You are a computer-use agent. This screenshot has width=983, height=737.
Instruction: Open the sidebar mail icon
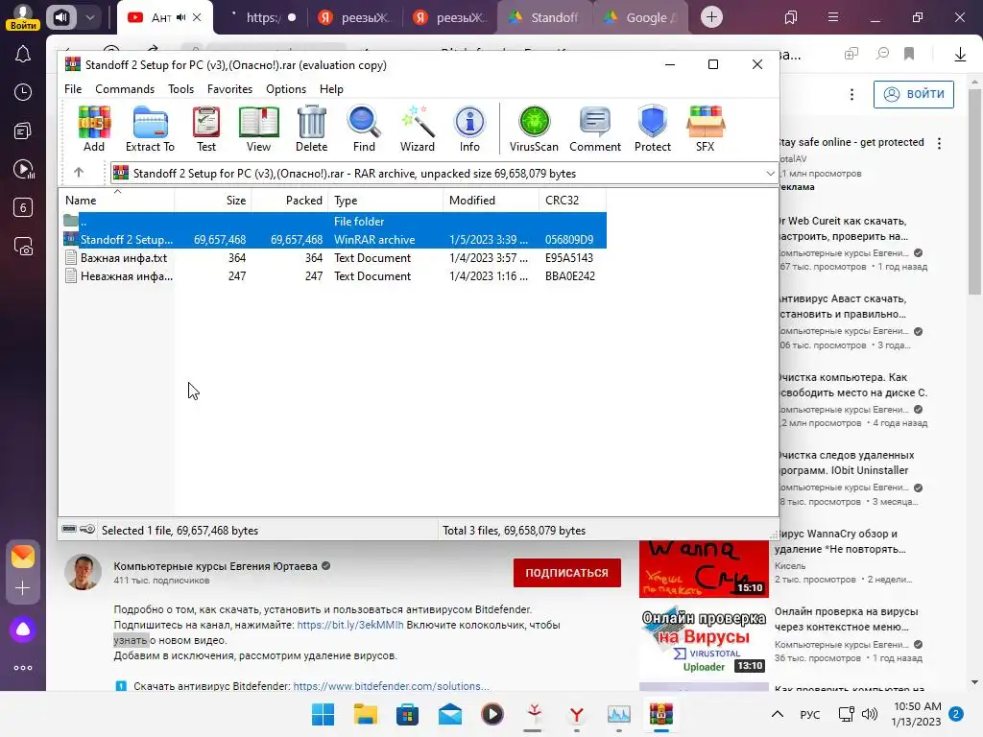click(23, 556)
